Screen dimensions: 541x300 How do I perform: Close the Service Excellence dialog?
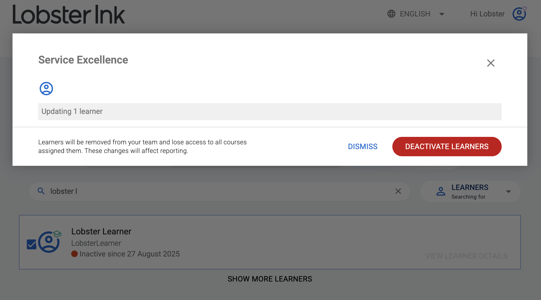[491, 63]
